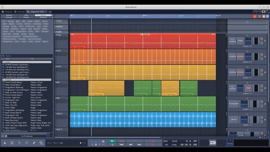The image size is (270, 152).
Task: Click the return-to-start transport button
Action: 121,145
